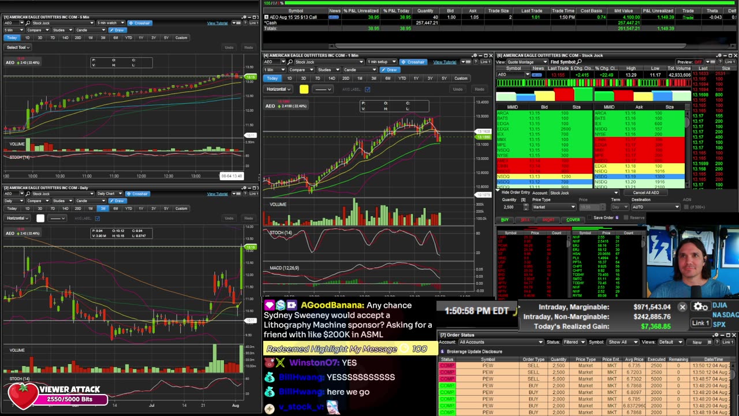
Task: Click the magnifier search icon in 5 Min chart
Action: pyautogui.click(x=28, y=23)
